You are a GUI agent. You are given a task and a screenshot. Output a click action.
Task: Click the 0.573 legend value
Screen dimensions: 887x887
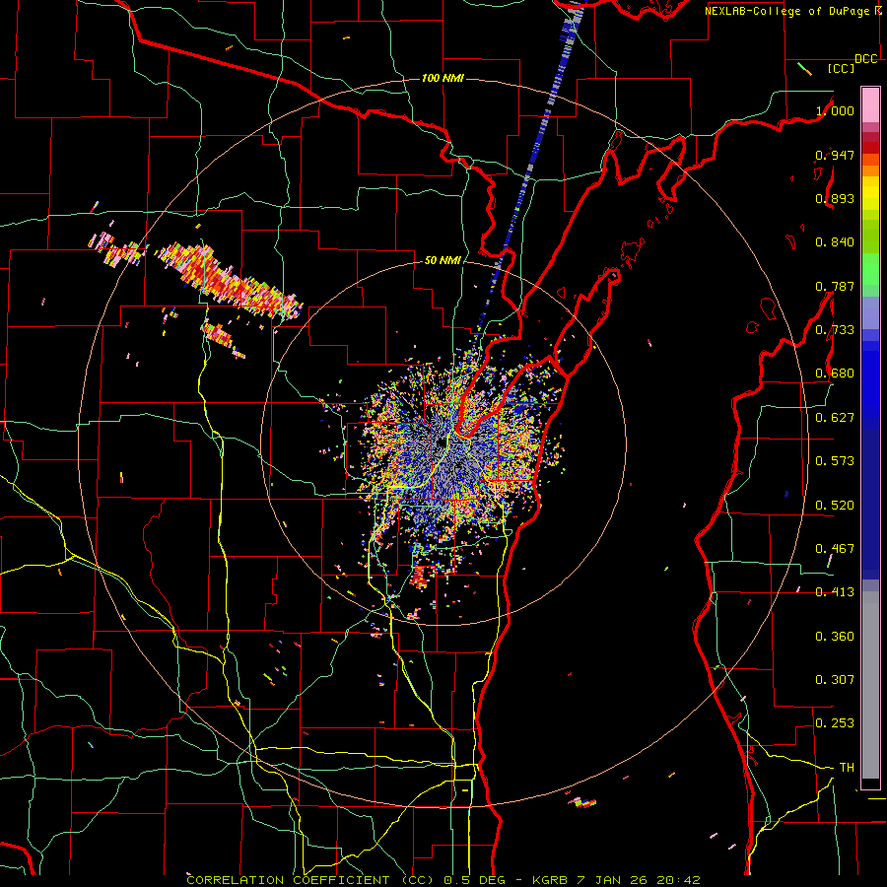(x=835, y=461)
